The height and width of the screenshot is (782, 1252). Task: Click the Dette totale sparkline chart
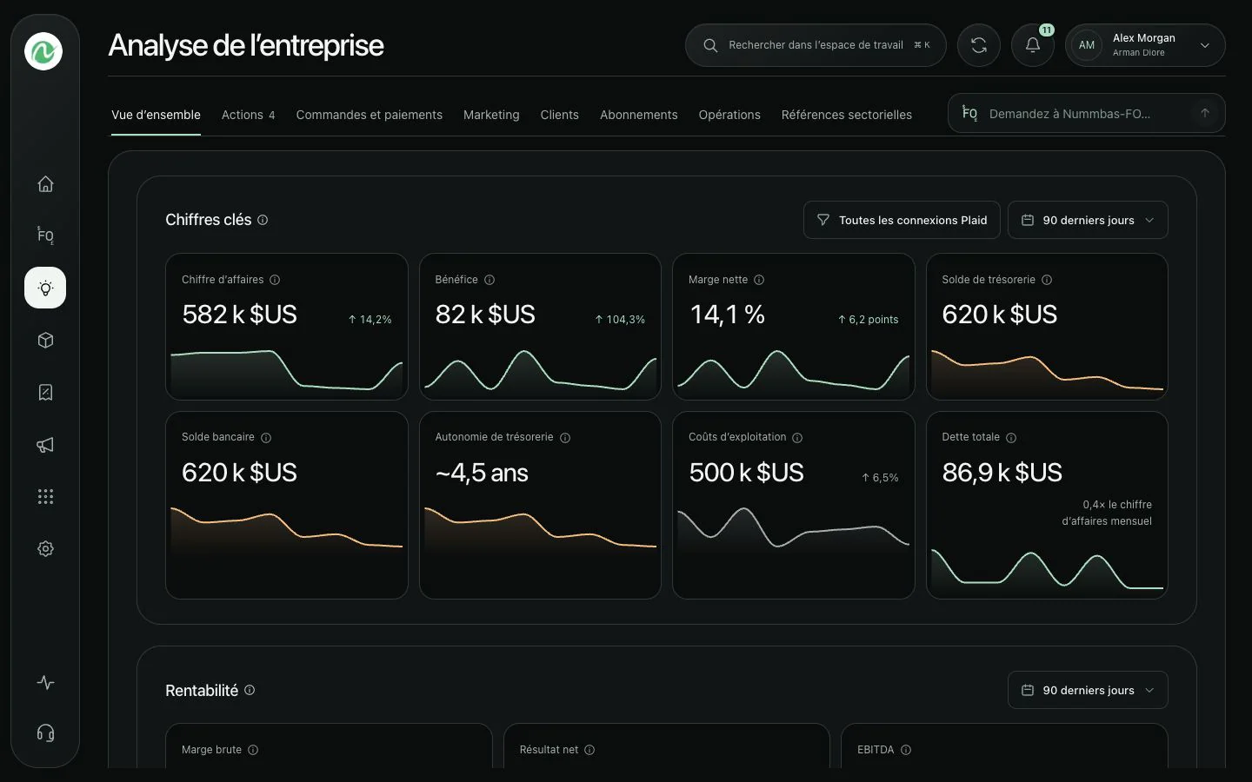[x=1047, y=571]
